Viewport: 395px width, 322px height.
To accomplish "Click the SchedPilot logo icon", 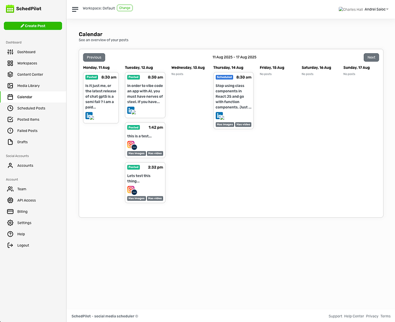I will 10,9.
